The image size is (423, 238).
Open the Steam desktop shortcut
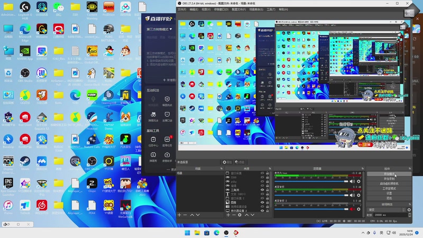[x=25, y=163]
